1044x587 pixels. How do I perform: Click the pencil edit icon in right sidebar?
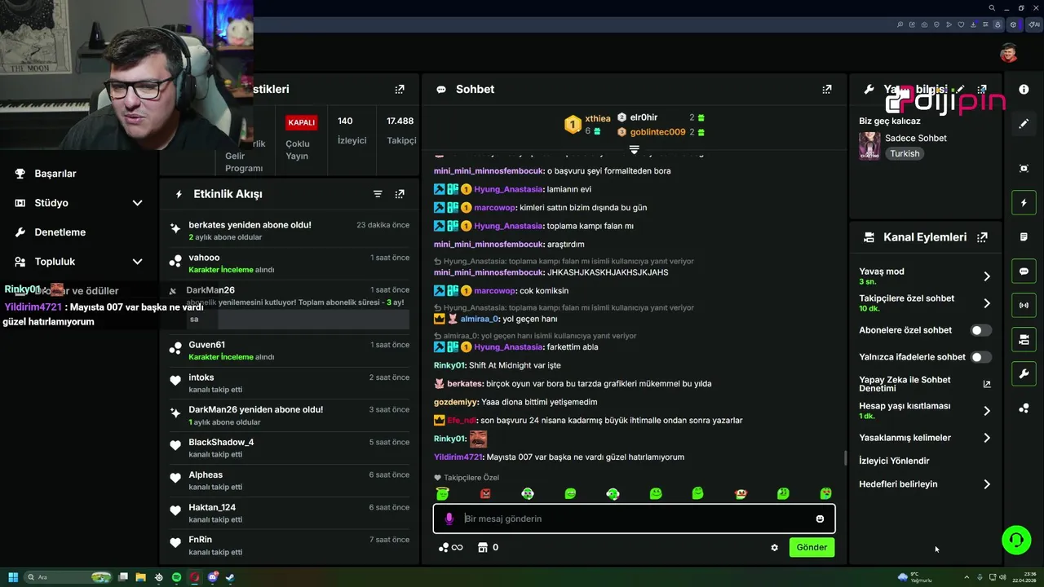click(1024, 124)
